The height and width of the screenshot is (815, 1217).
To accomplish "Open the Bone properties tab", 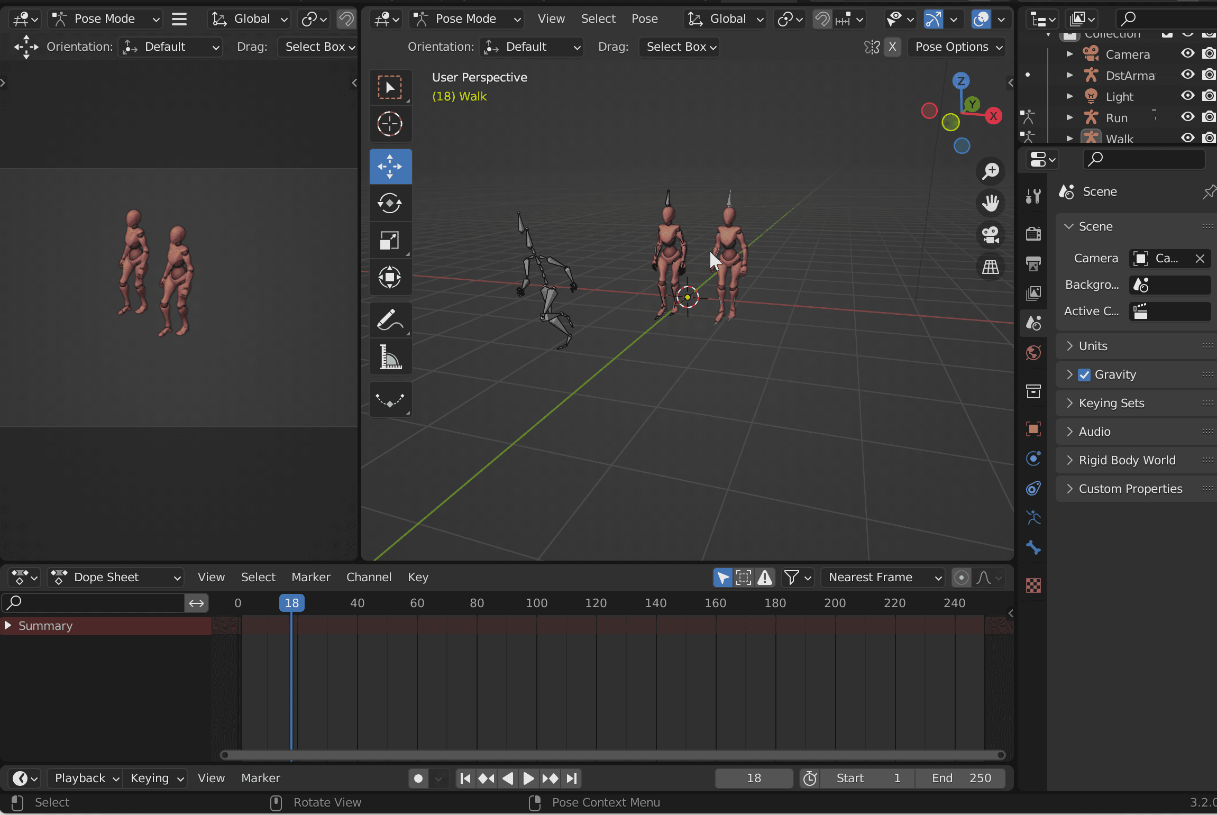I will click(x=1033, y=547).
